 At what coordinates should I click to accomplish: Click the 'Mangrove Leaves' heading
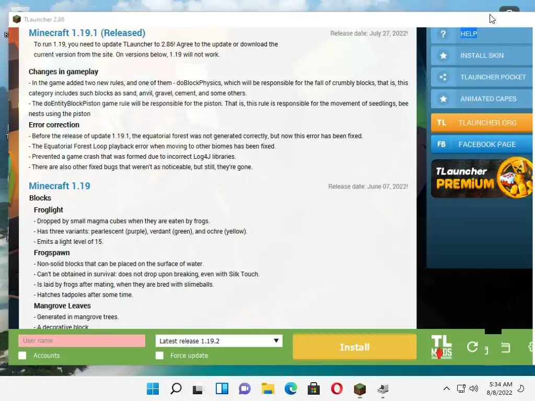click(62, 306)
